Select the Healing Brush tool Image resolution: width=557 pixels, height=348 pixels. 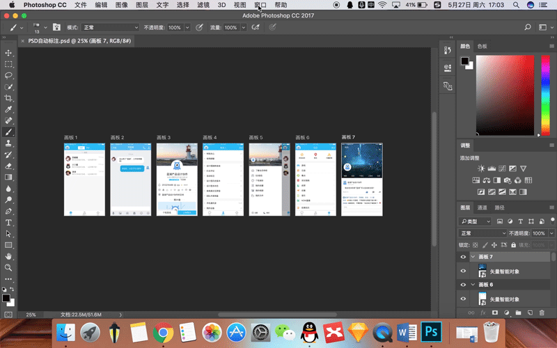8,120
